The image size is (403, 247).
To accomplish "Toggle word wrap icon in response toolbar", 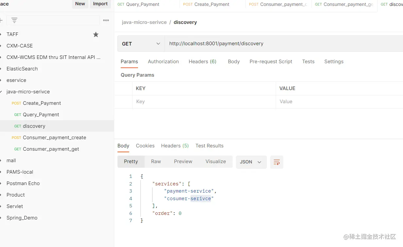I will (277, 162).
